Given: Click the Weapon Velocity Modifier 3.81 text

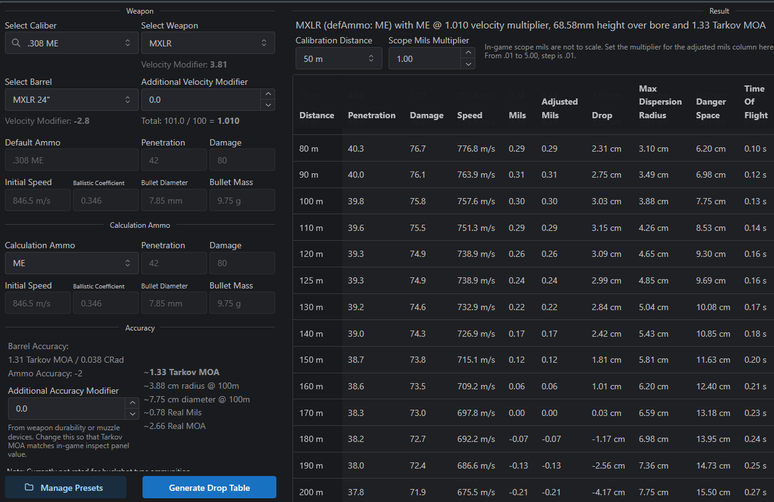Looking at the screenshot, I should pos(184,64).
